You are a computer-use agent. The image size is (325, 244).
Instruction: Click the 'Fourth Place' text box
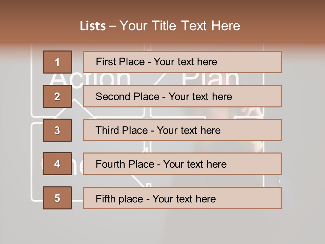click(x=182, y=164)
